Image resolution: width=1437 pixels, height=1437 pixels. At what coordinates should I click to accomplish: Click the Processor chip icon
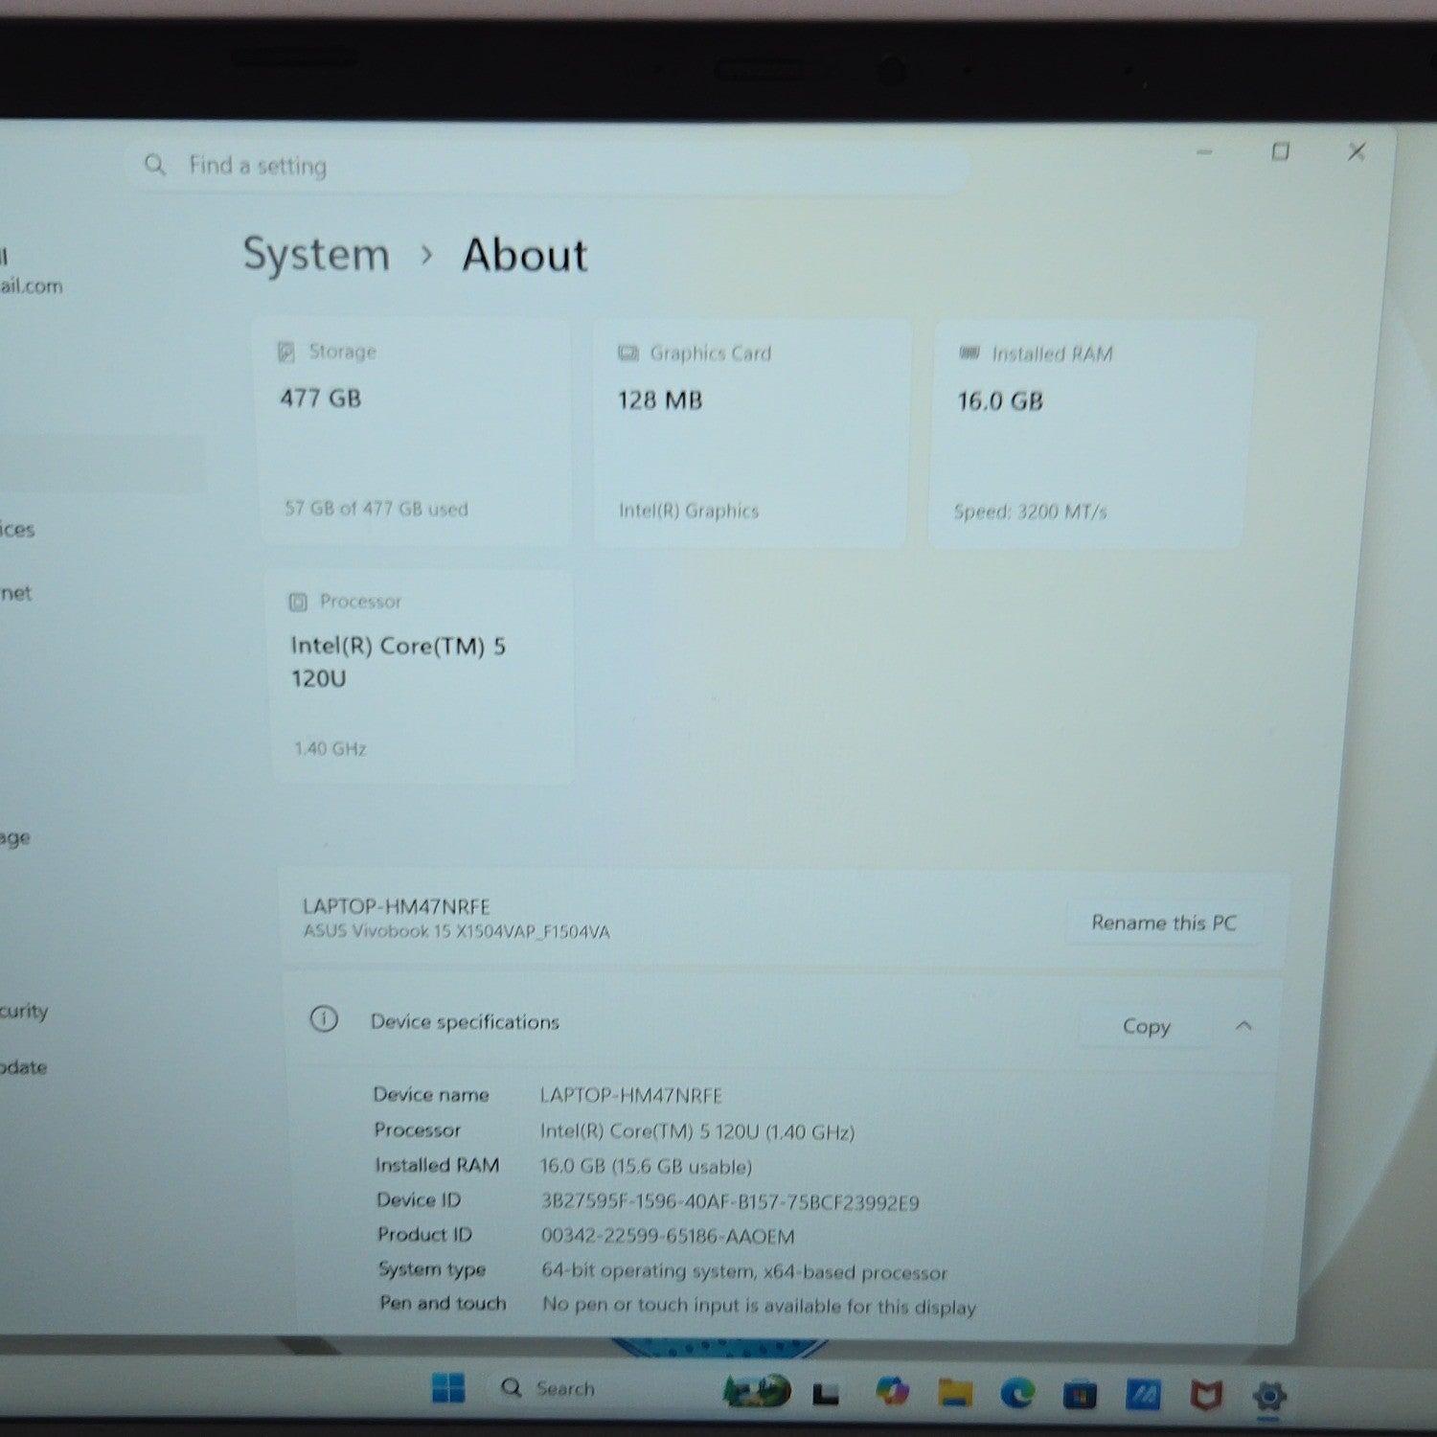pos(298,602)
